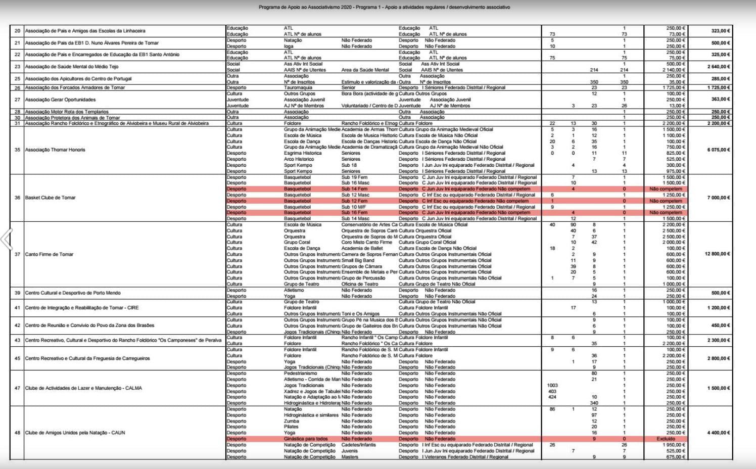756x469 pixels.
Task: Click the previous page arrow on left edge
Action: [x=7, y=239]
